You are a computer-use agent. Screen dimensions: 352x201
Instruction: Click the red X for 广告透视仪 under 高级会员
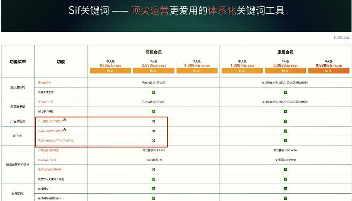tap(154, 121)
